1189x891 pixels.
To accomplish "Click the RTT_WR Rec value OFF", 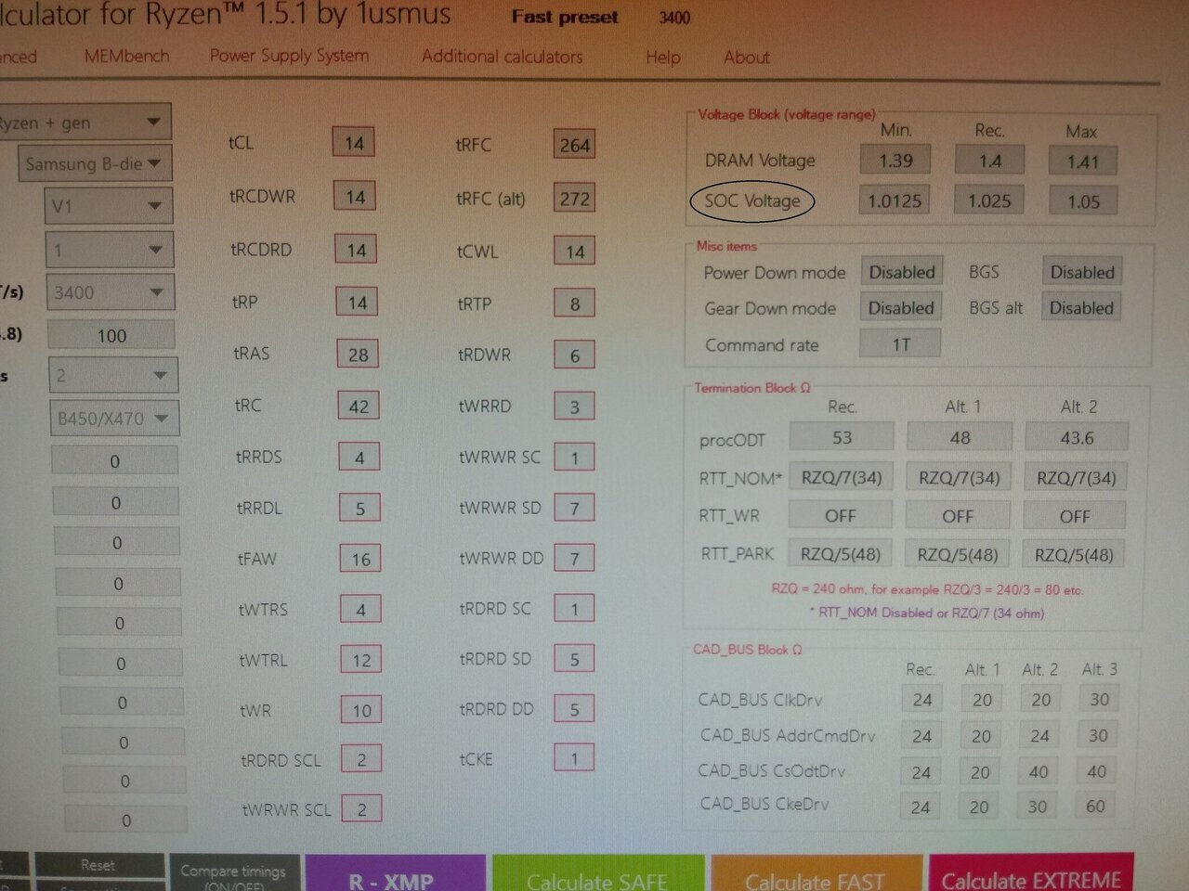I will click(x=840, y=515).
